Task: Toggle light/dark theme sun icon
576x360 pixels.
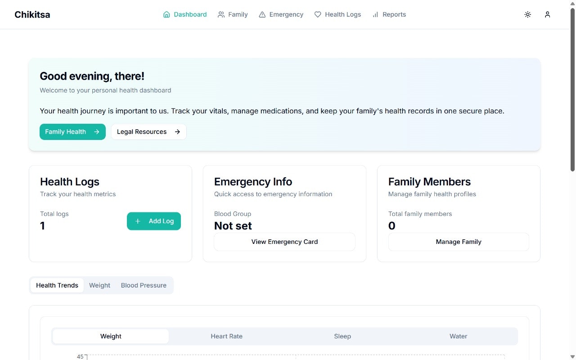Action: [528, 14]
